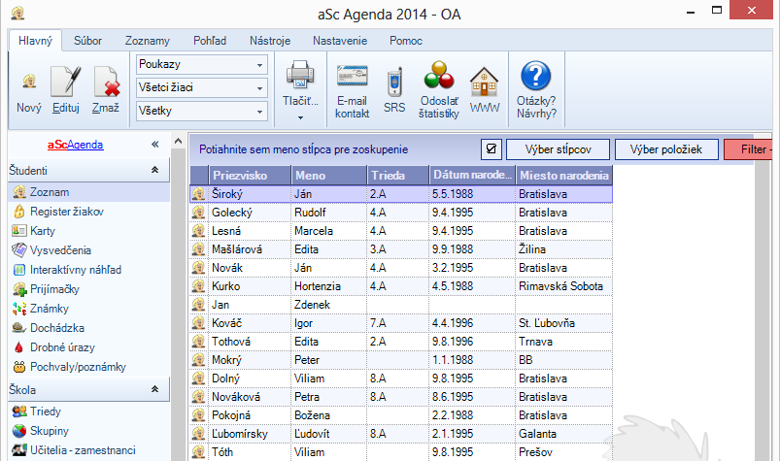Click the Nový new student icon
The width and height of the screenshot is (780, 461).
29,82
